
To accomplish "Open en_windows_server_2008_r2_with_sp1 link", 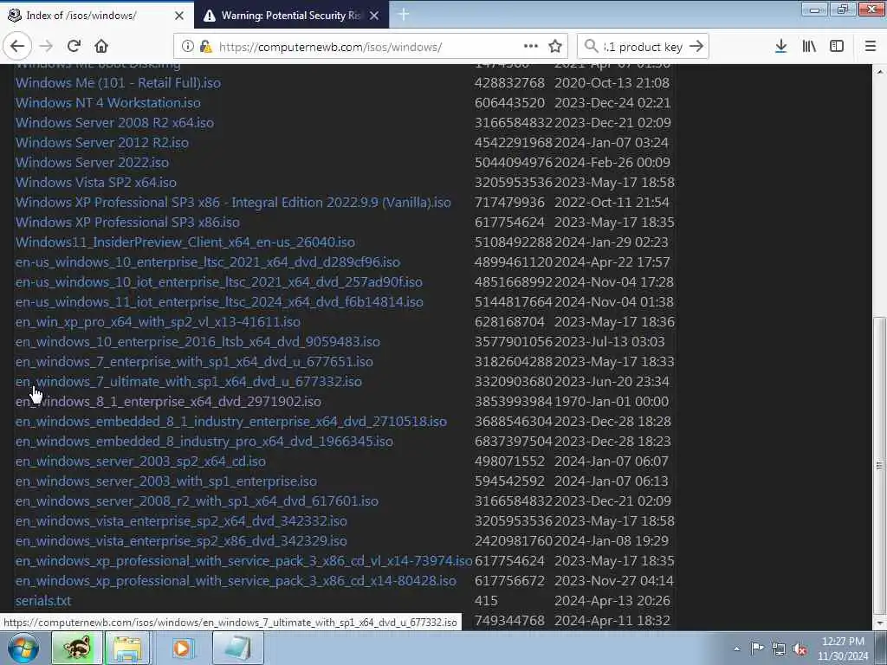I will coord(197,501).
